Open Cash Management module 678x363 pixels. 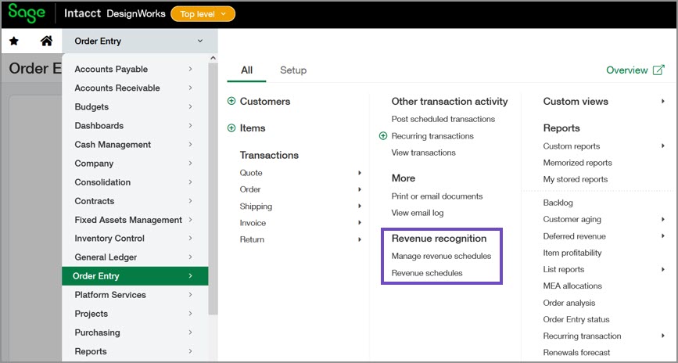tap(135, 145)
